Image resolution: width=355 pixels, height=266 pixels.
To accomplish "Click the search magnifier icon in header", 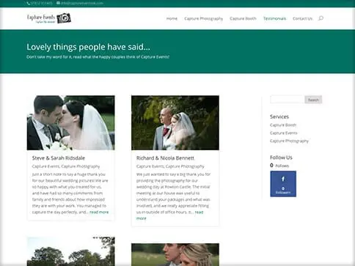I will point(321,18).
